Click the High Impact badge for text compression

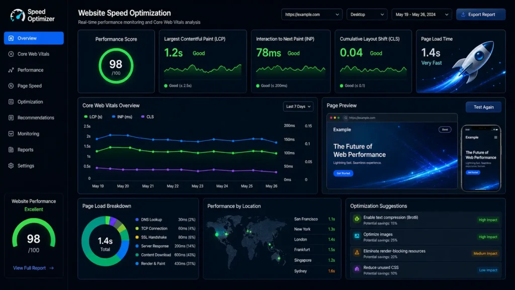point(488,220)
